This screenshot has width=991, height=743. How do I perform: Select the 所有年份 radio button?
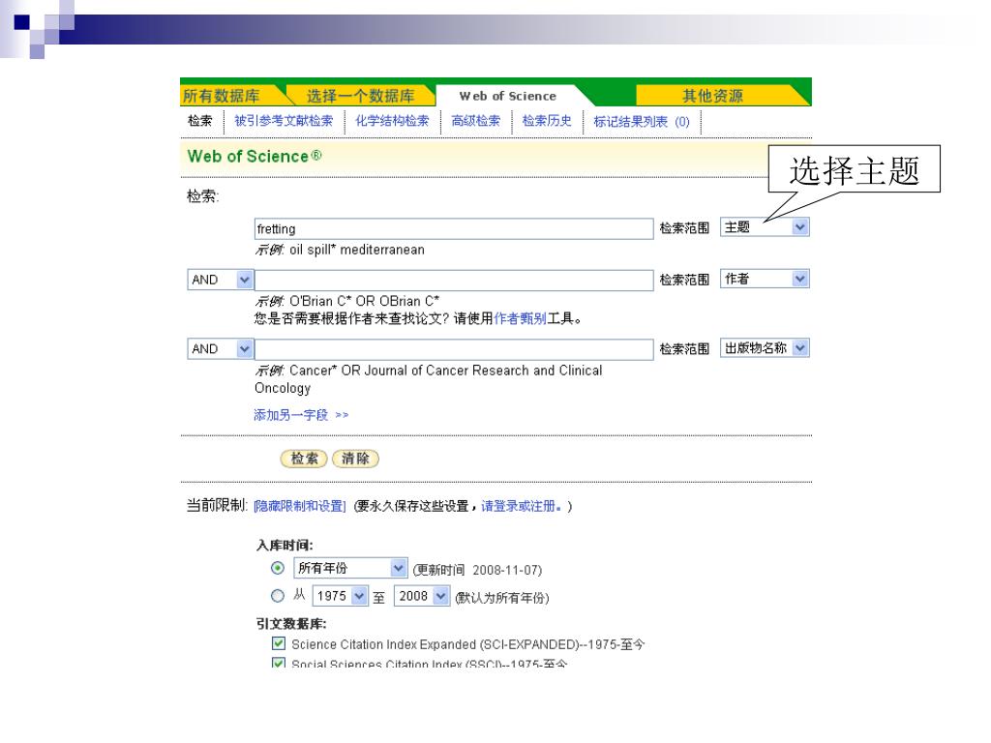(278, 568)
